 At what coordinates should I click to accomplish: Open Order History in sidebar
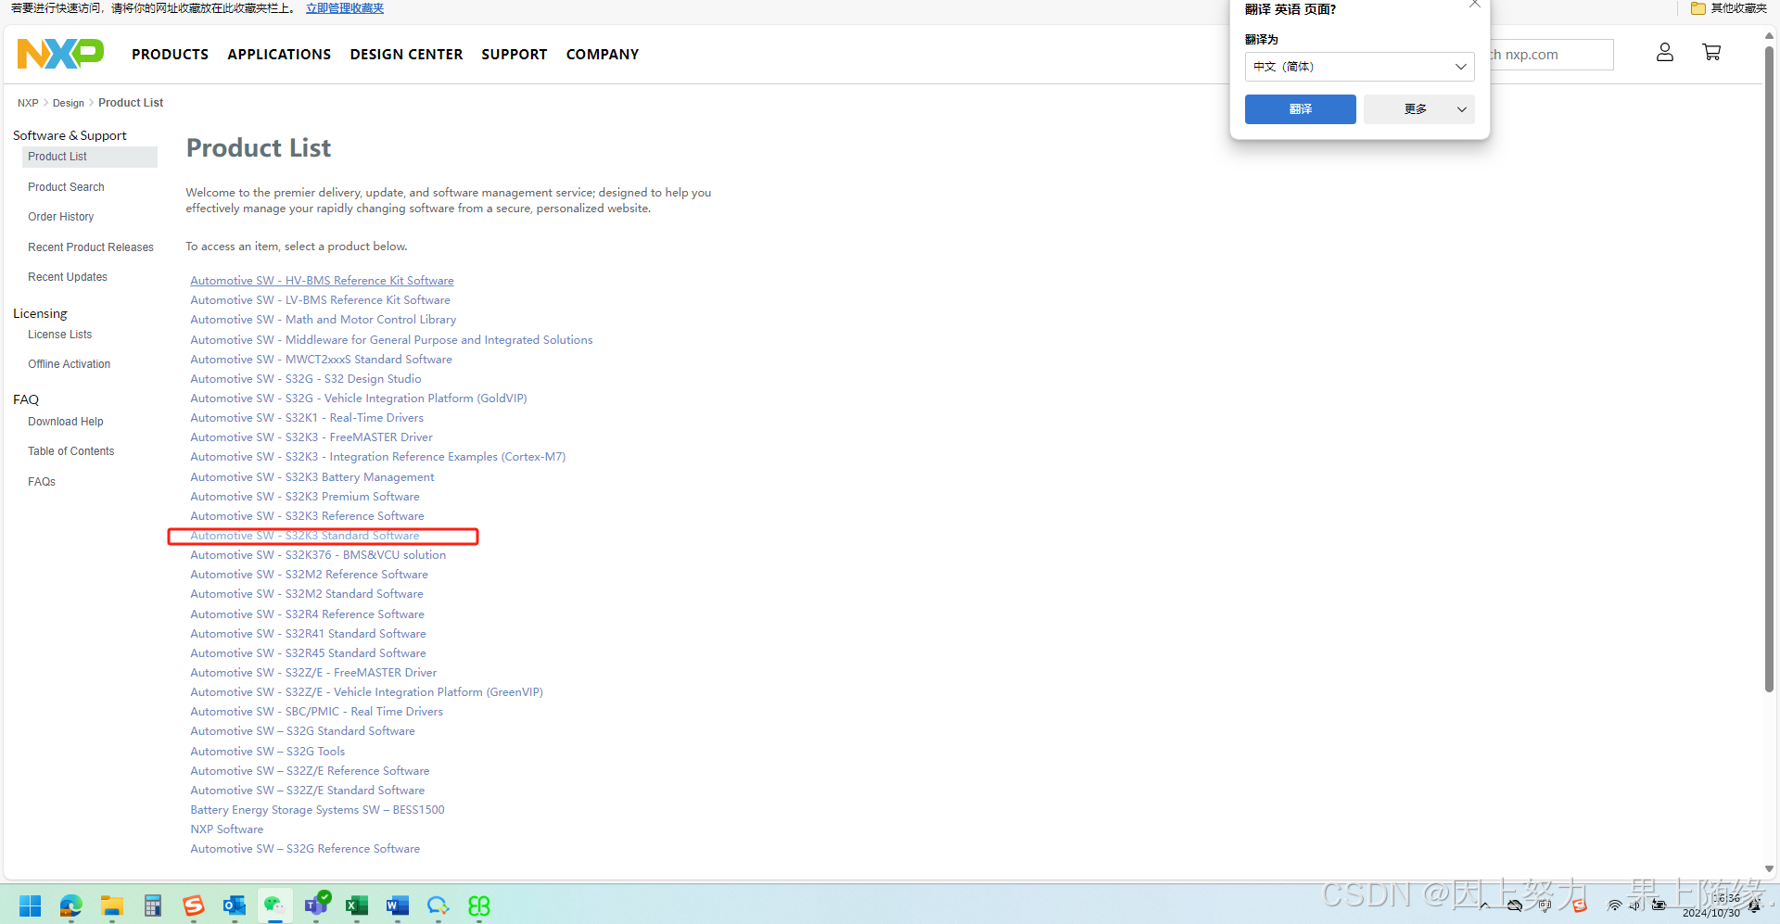coord(60,217)
